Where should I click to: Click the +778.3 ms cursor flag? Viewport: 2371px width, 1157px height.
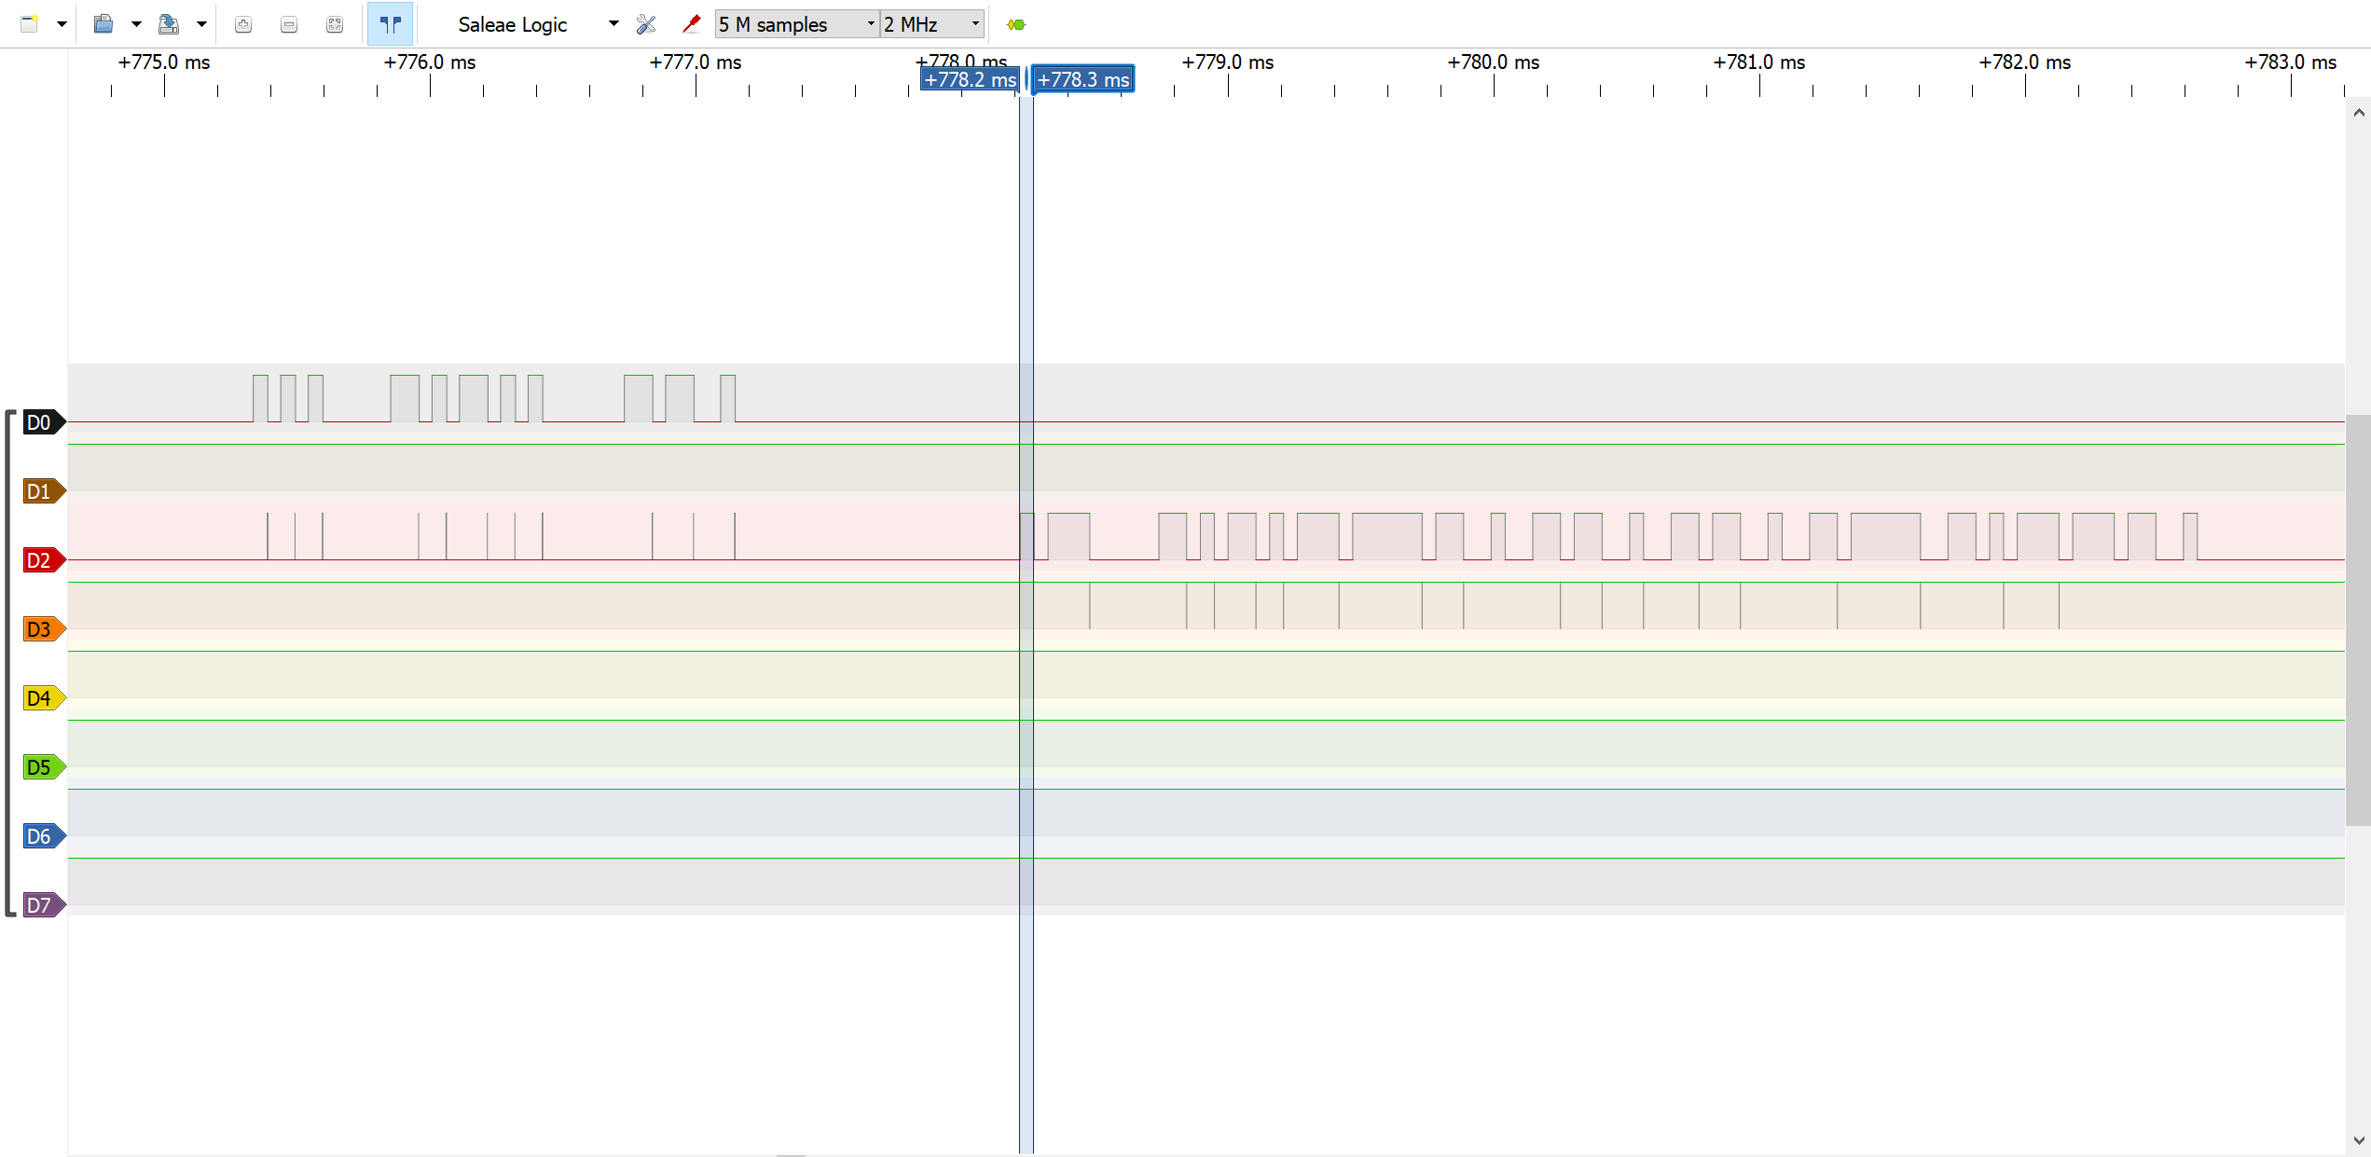[x=1082, y=80]
